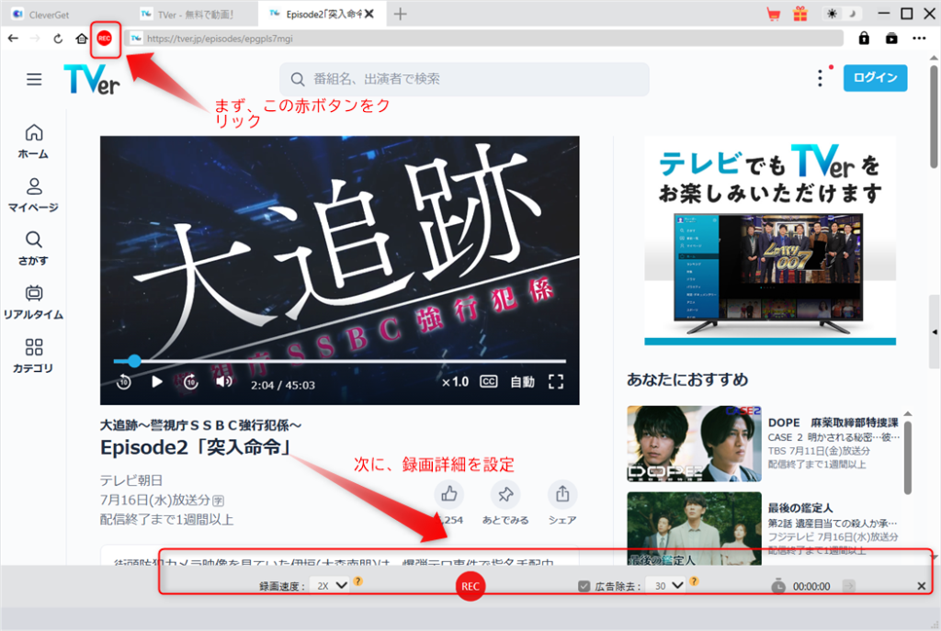
Task: Open the 最後の鑑定人 thumbnail
Action: point(694,529)
